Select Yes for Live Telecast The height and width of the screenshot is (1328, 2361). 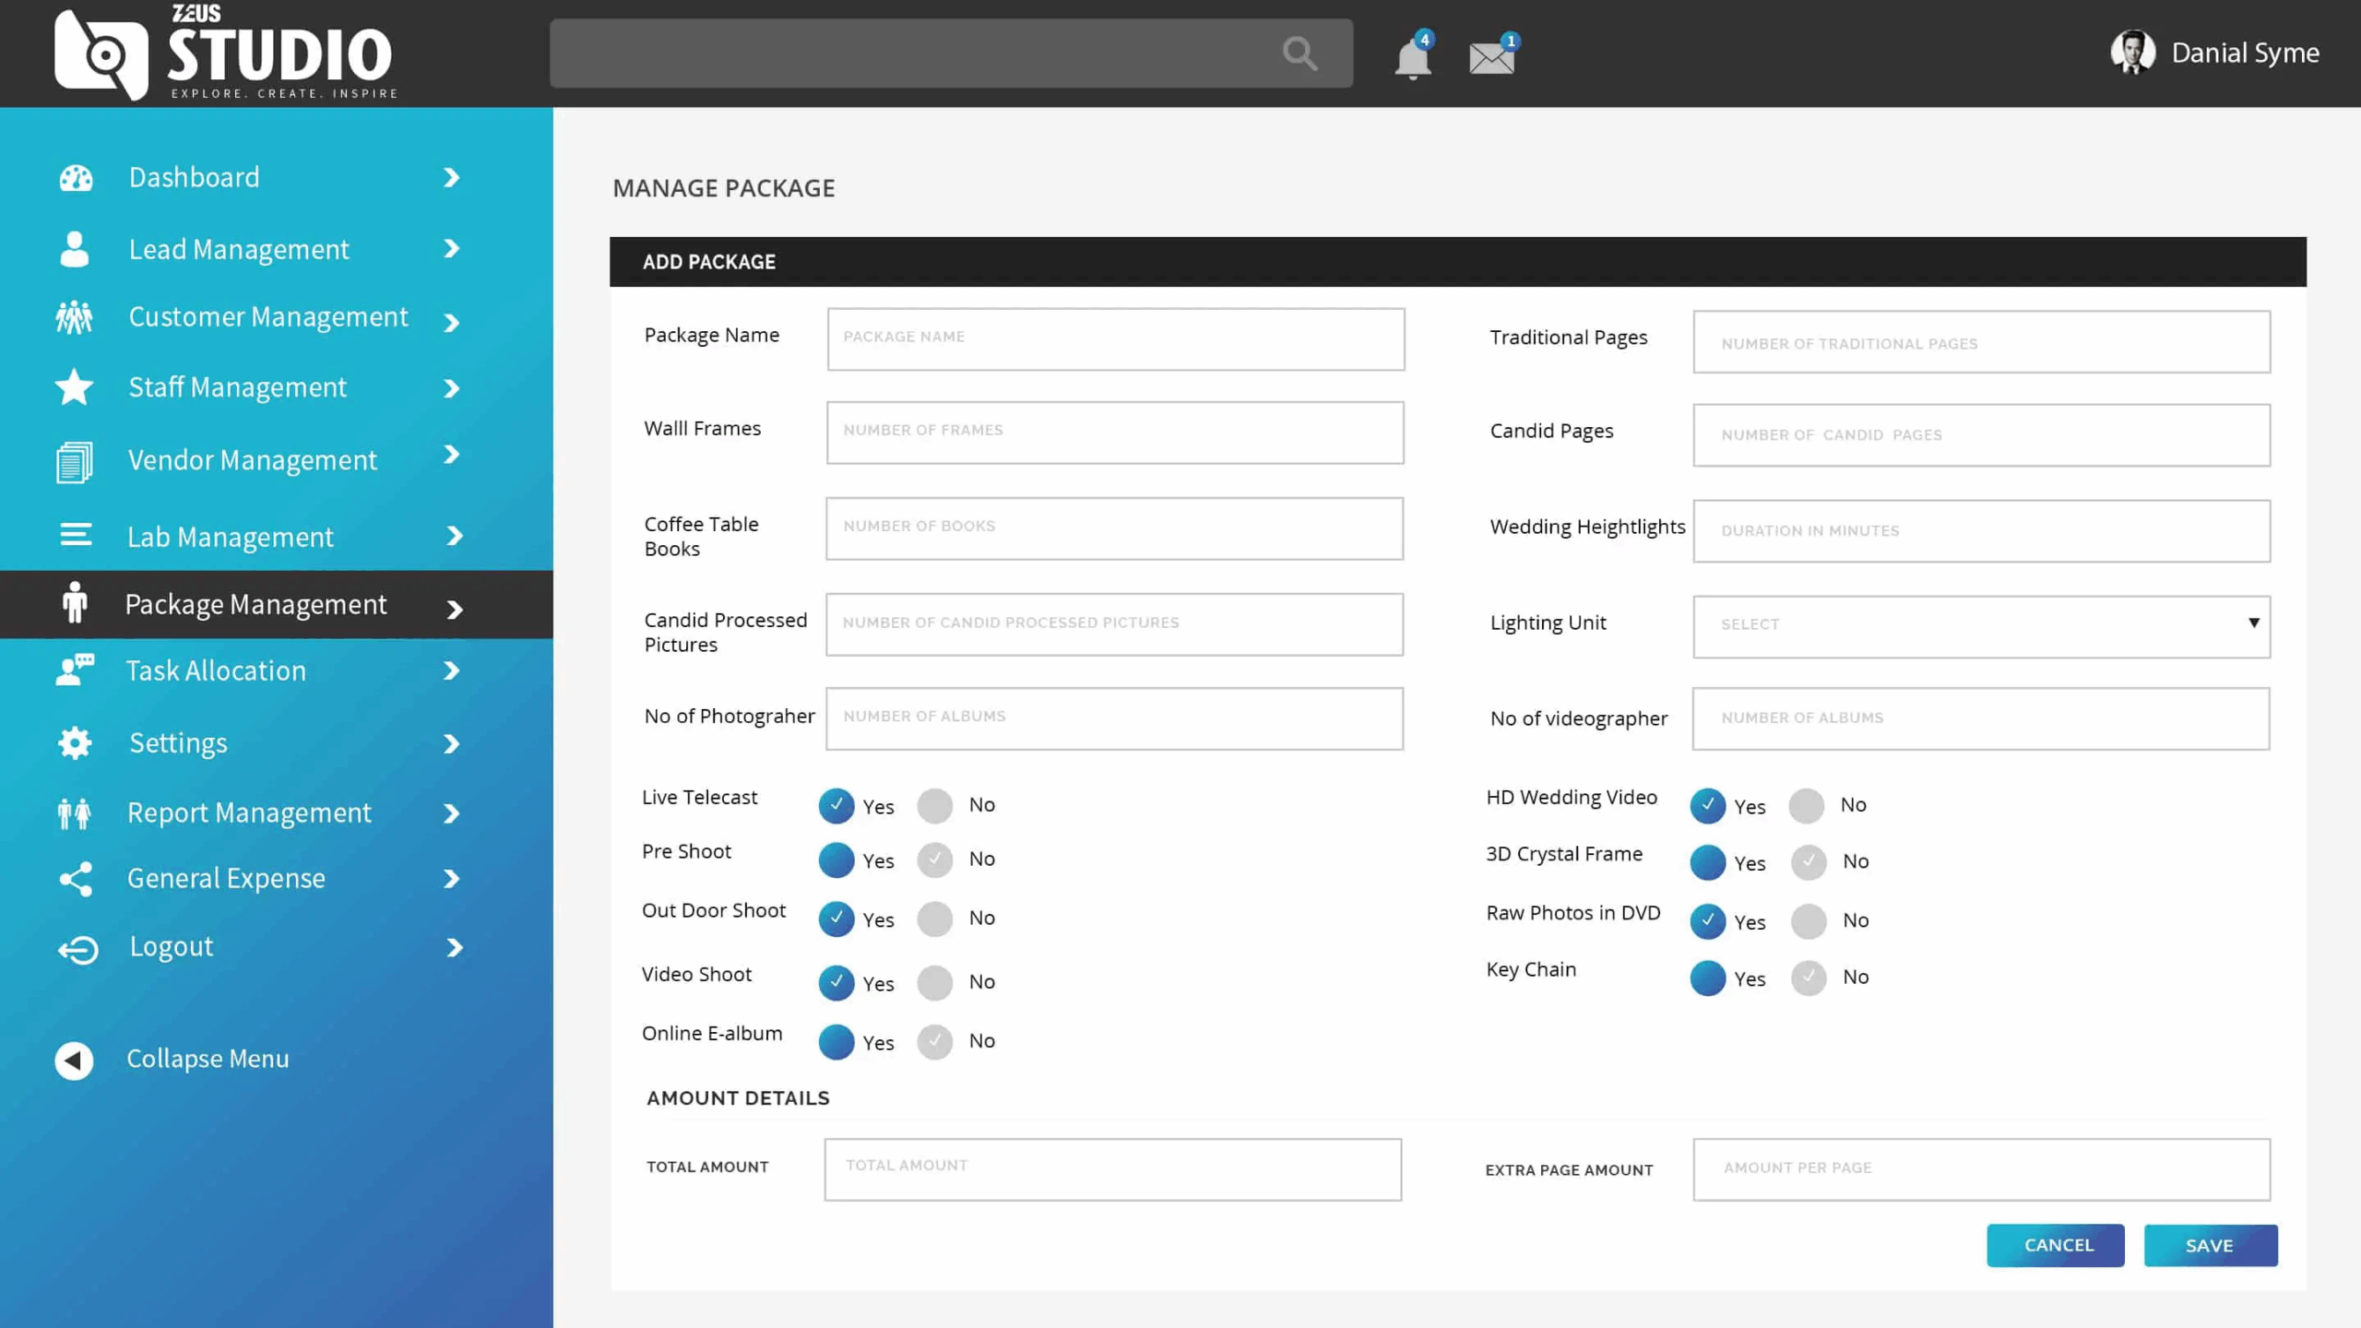tap(836, 805)
